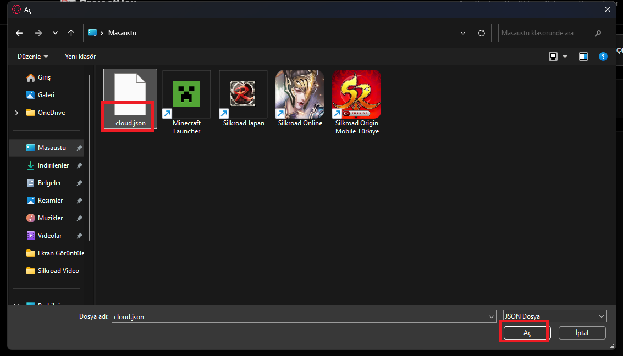Expand the OneDrive tree node
This screenshot has height=356, width=623.
tap(17, 113)
